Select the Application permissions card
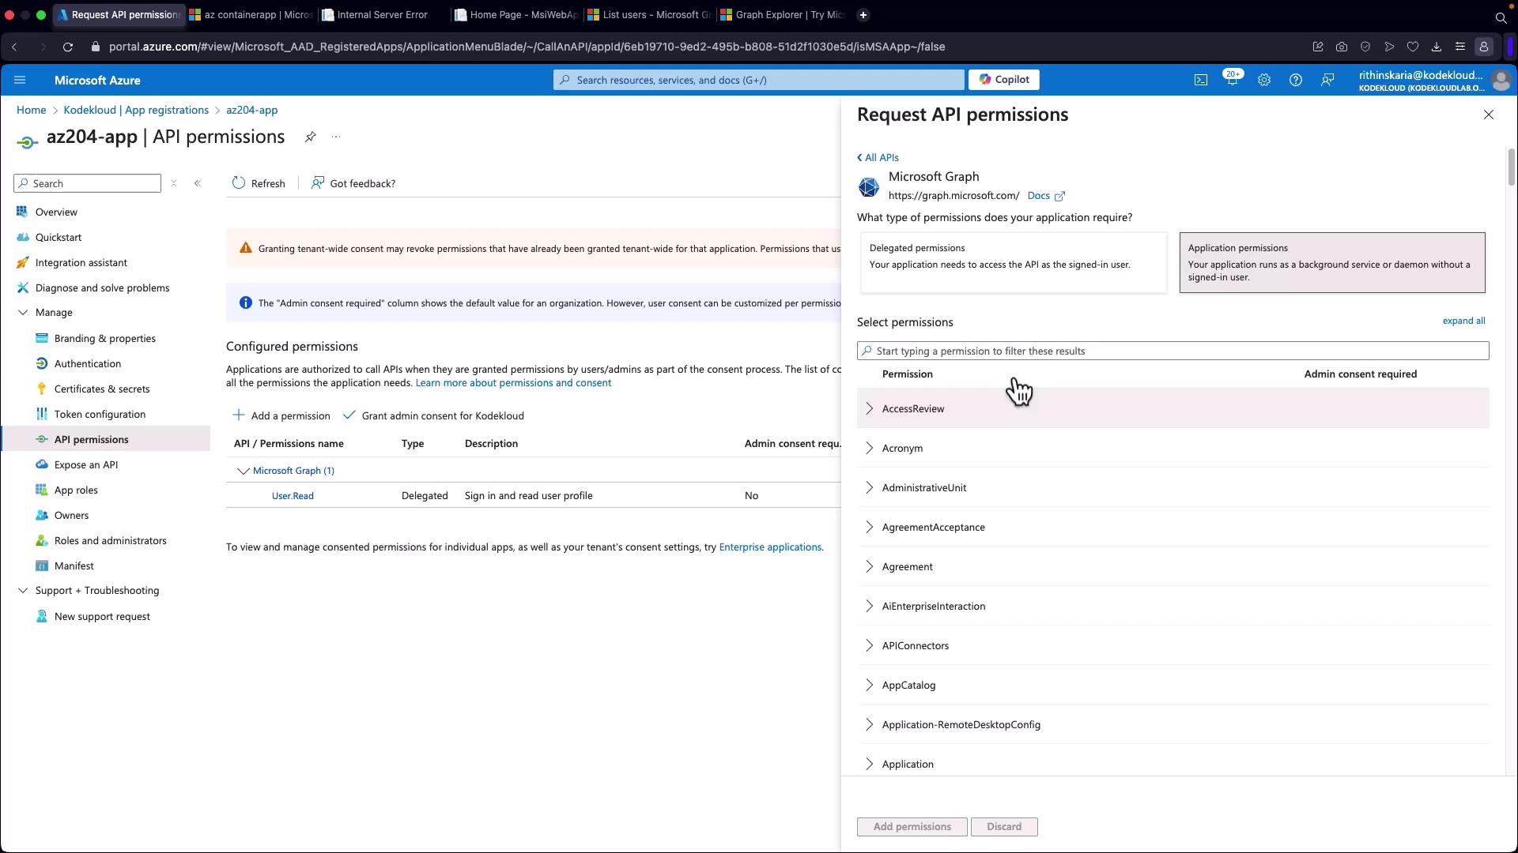Image resolution: width=1518 pixels, height=853 pixels. point(1331,262)
